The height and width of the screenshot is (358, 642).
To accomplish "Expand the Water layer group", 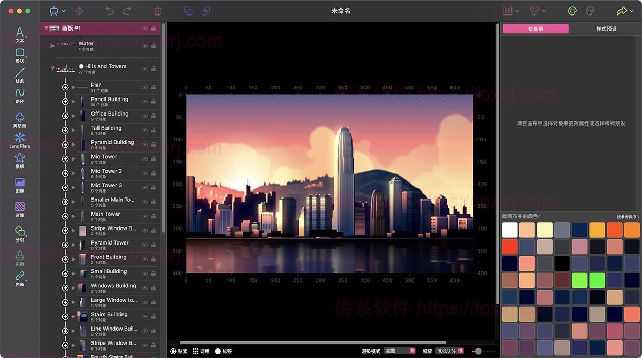I will pos(52,46).
